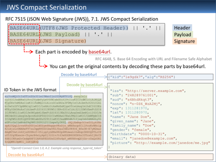Click the 'BASE64URL(JWS Signature)' line
Screen dimensions: 216x162
[x=48, y=41]
